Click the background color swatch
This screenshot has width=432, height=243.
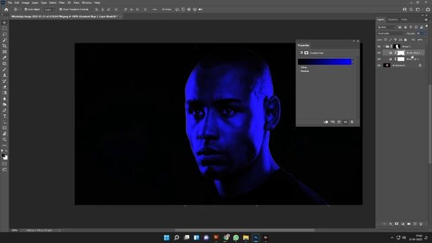[x=6, y=158]
